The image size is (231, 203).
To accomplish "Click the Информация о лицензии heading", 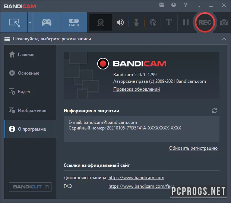I will 91,111.
